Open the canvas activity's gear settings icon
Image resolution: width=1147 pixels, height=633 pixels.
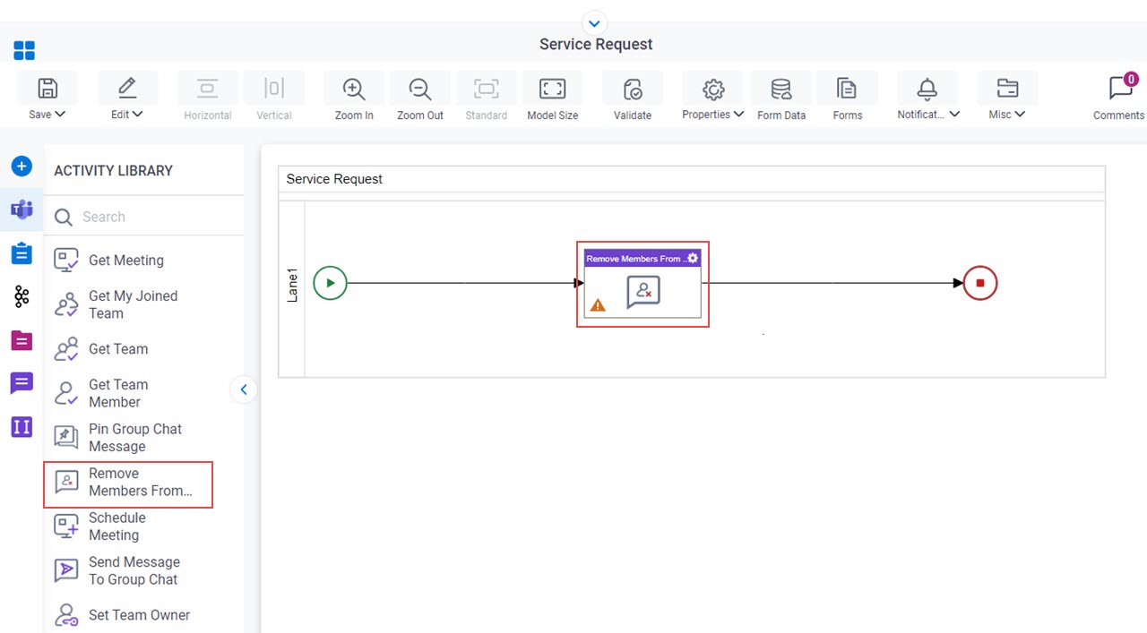click(693, 258)
